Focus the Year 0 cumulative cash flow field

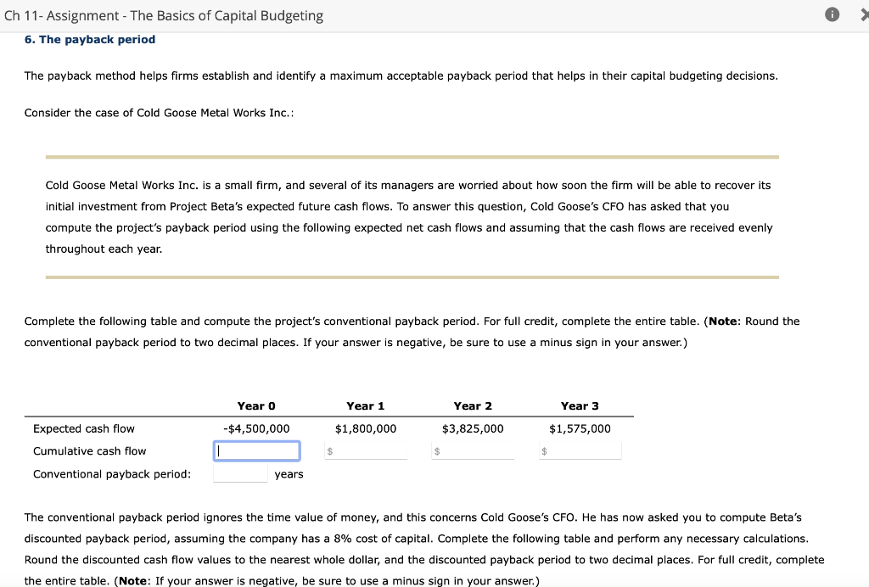pos(256,450)
